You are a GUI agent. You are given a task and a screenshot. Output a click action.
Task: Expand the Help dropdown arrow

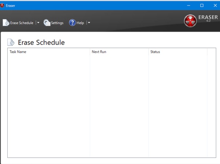[89, 23]
